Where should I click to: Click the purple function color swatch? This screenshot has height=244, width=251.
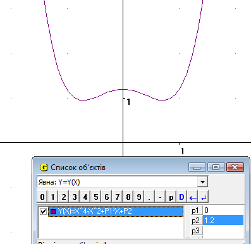click(x=53, y=211)
